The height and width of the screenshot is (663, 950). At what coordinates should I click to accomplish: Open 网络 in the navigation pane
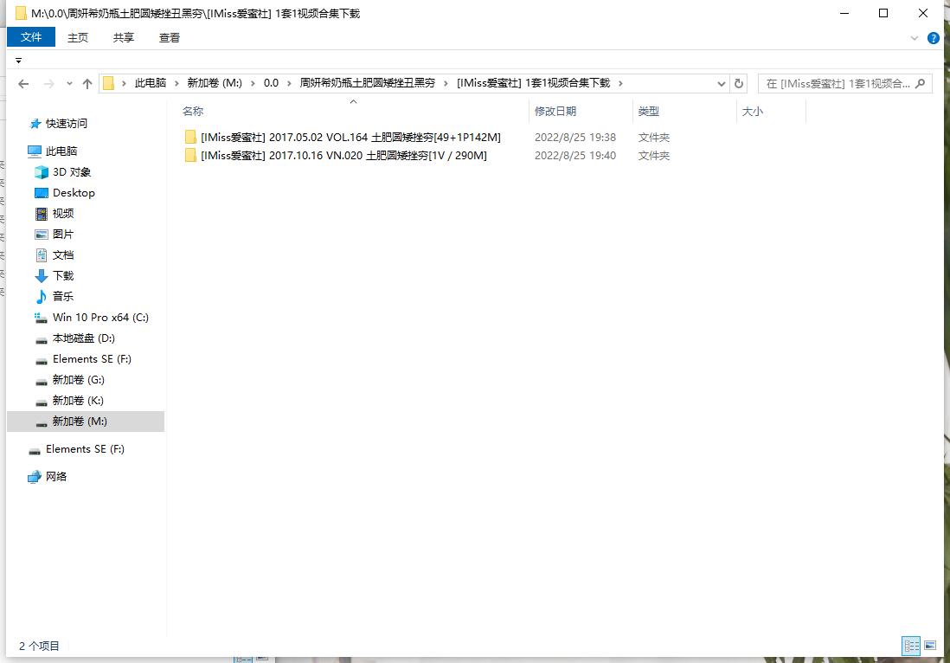pyautogui.click(x=55, y=477)
